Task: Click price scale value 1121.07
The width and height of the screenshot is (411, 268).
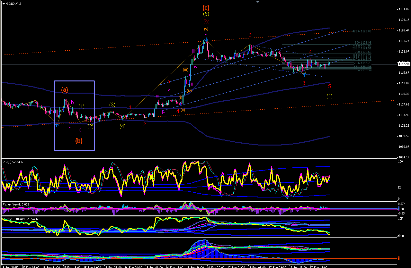Action: click(x=404, y=52)
